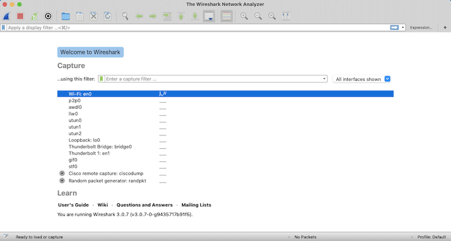Select awdl0 interface row
Screen dimensions: 451x241
[225, 107]
